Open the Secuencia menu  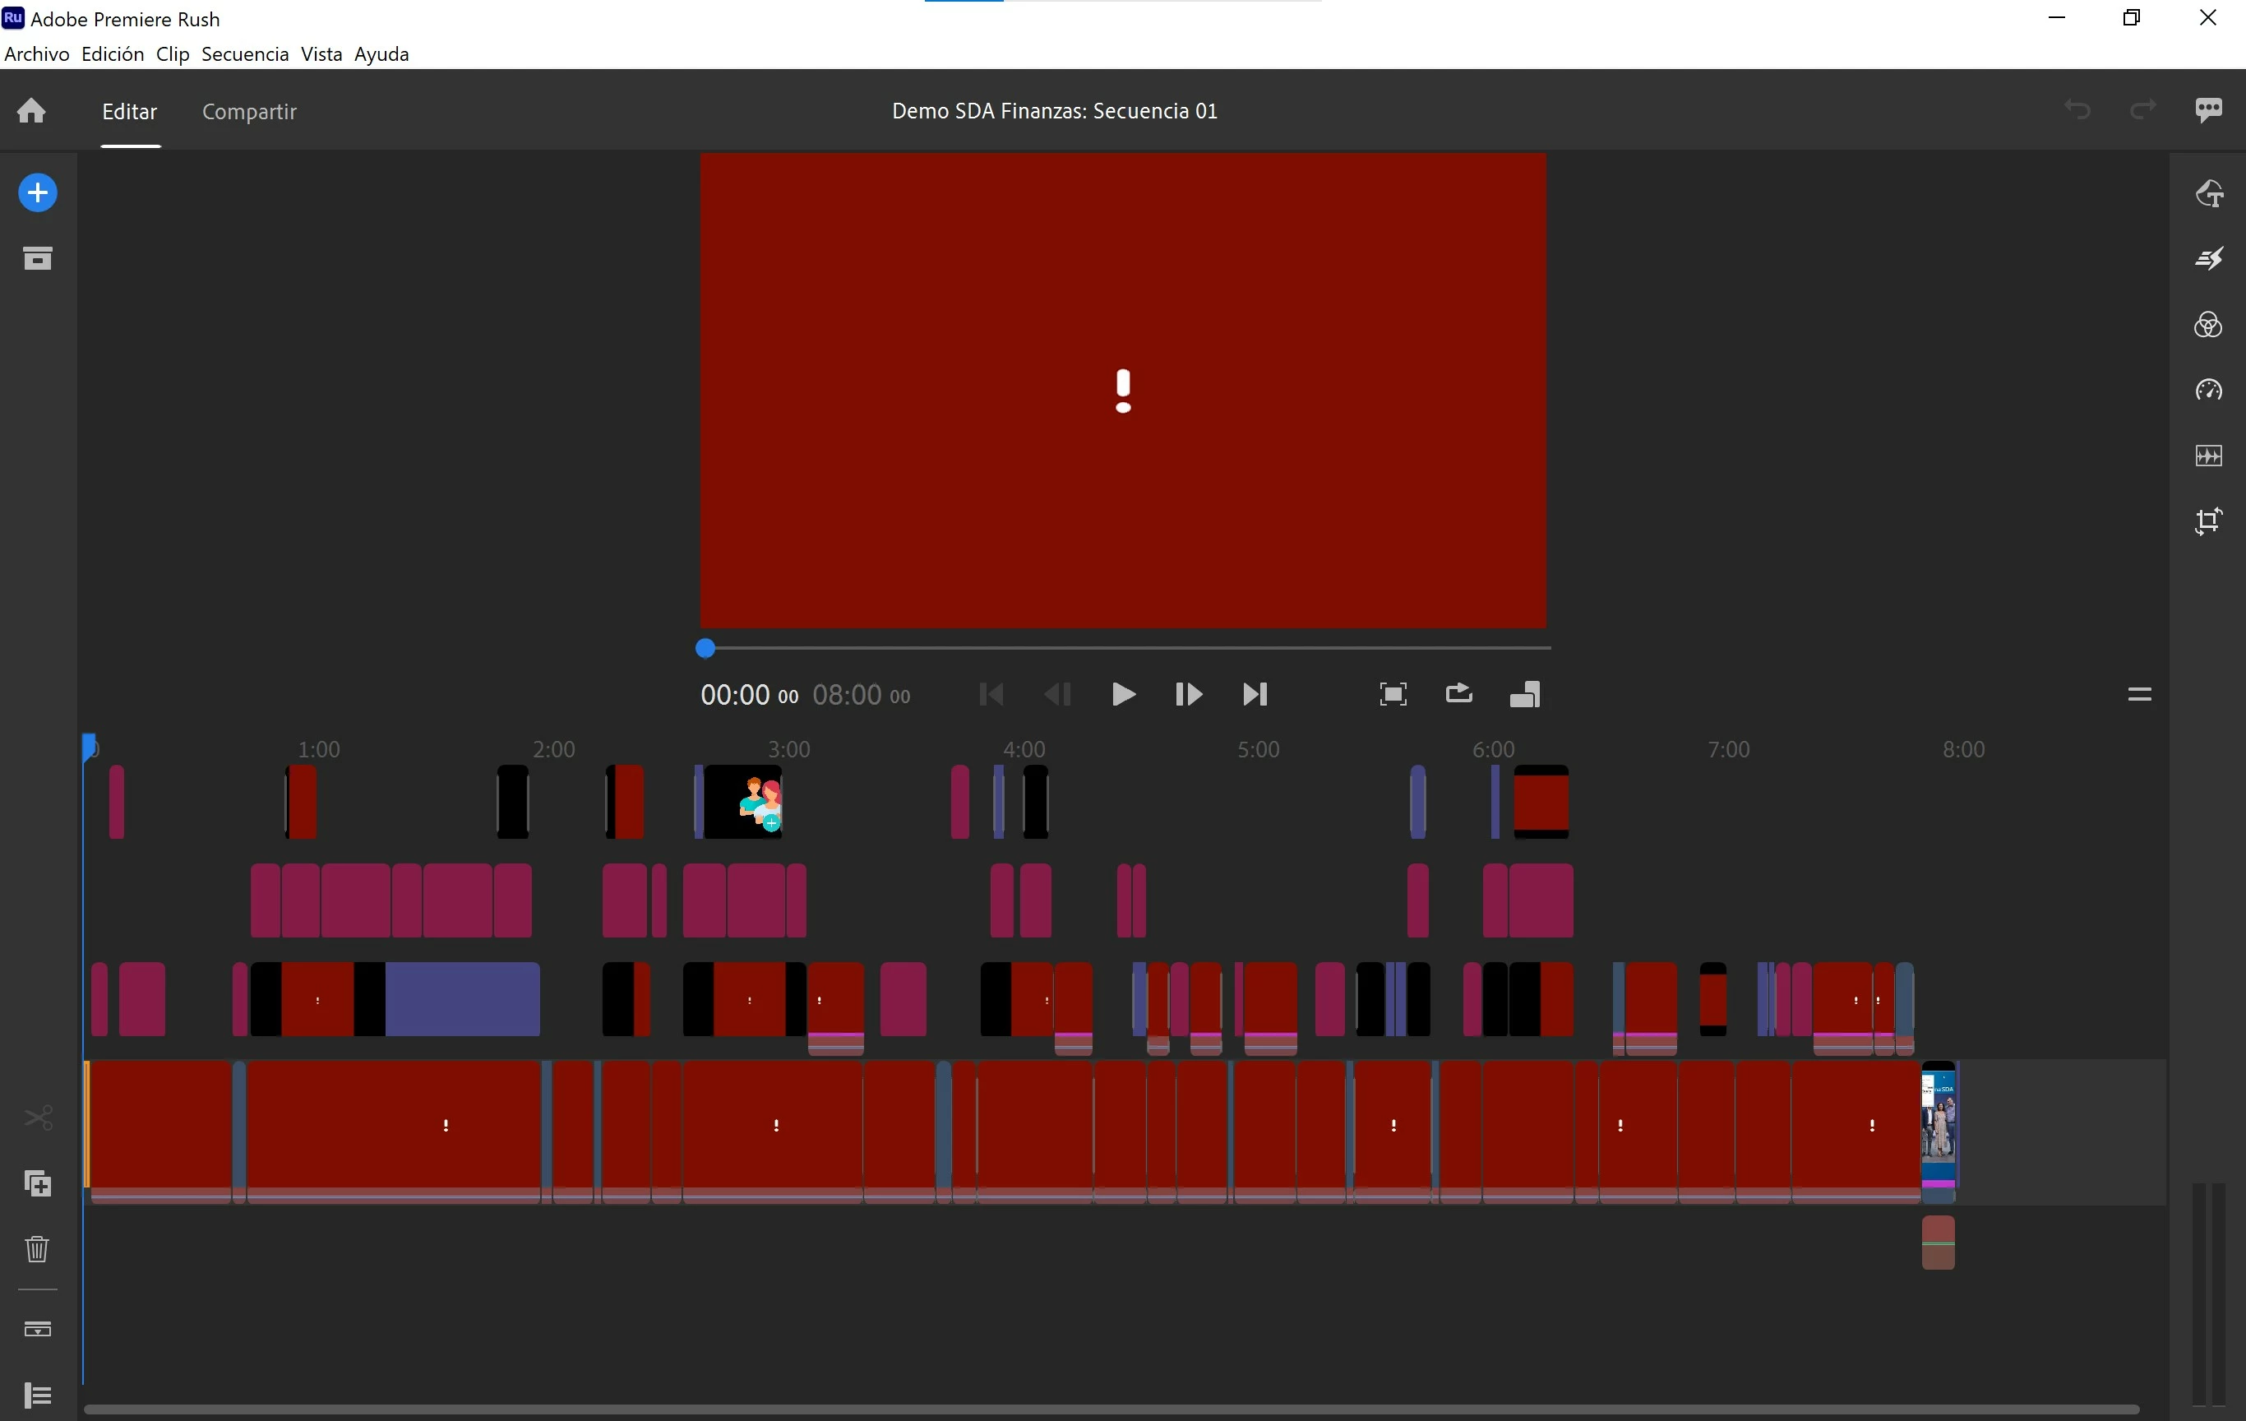pyautogui.click(x=244, y=54)
